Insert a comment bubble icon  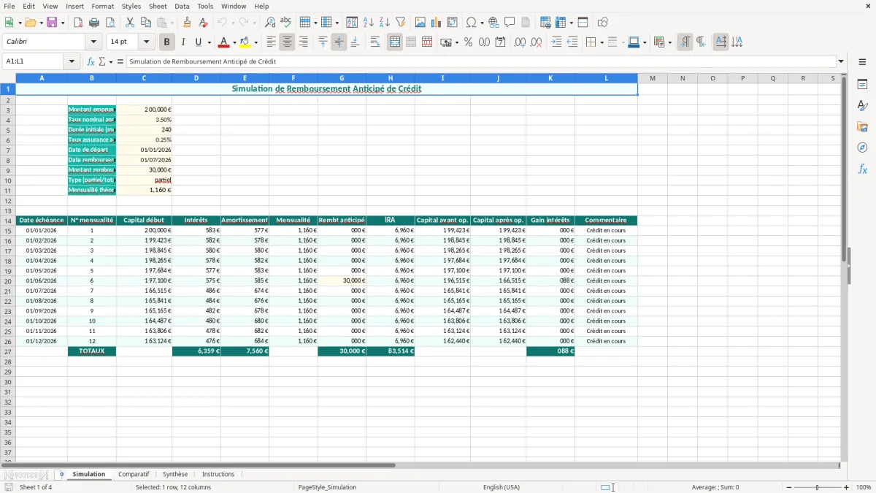pyautogui.click(x=510, y=23)
